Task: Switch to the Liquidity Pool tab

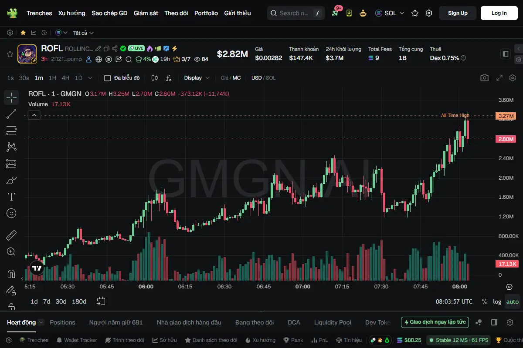Action: 333,322
